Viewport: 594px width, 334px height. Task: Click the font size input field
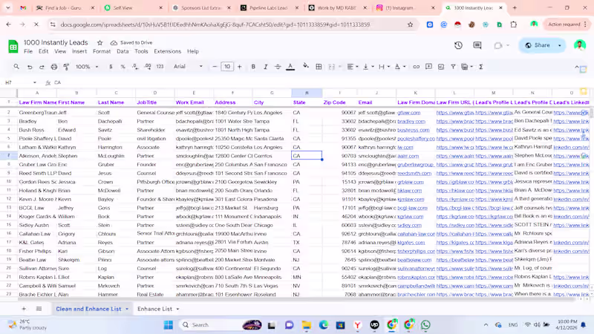(x=227, y=67)
